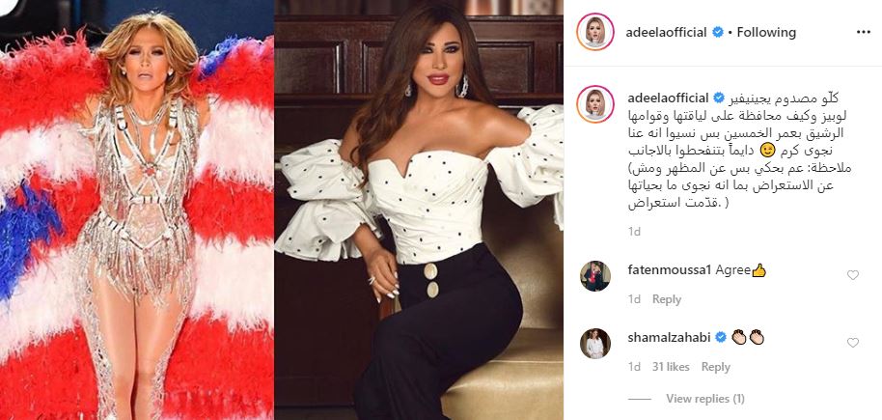
Task: Open the 31 likes list
Action: click(x=671, y=367)
